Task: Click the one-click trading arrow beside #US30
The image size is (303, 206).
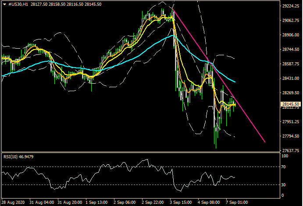Action: tap(4, 5)
